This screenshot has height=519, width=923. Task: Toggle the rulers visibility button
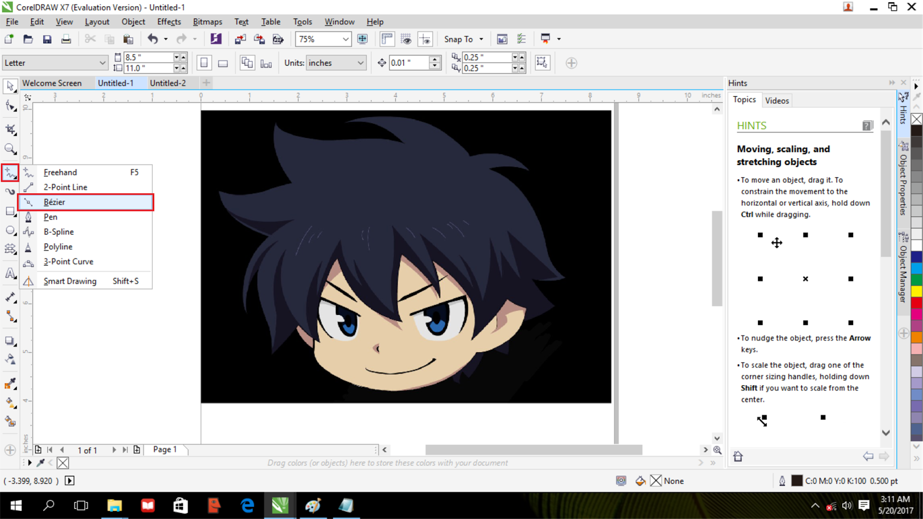click(388, 39)
